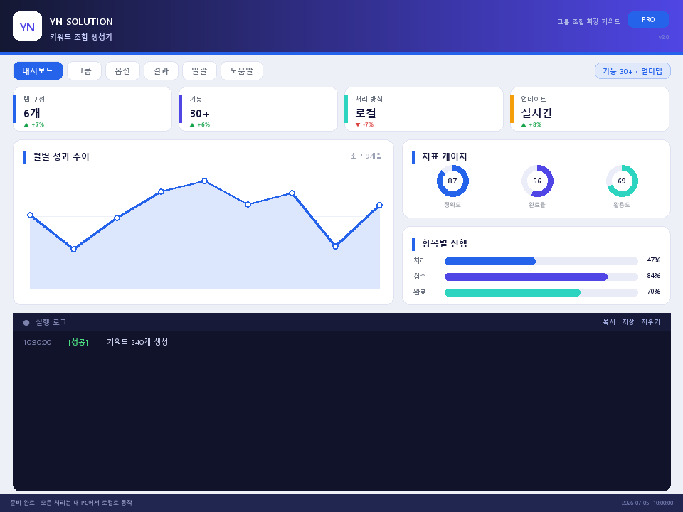Image resolution: width=683 pixels, height=512 pixels.
Task: Click the 정확도 87 gauge ring
Action: point(452,181)
